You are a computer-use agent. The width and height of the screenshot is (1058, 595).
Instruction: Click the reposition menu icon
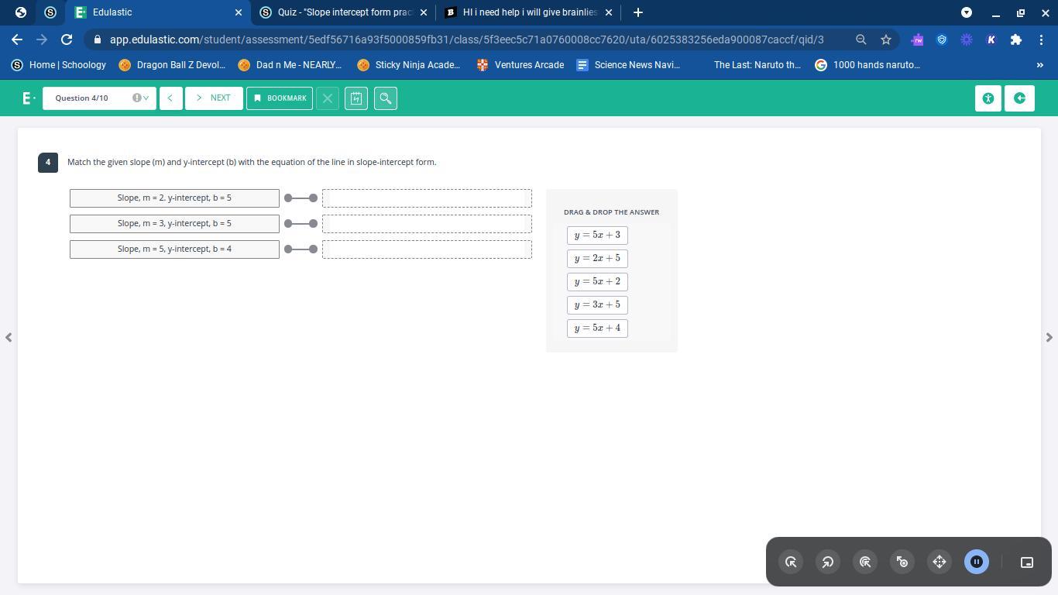point(1027,562)
